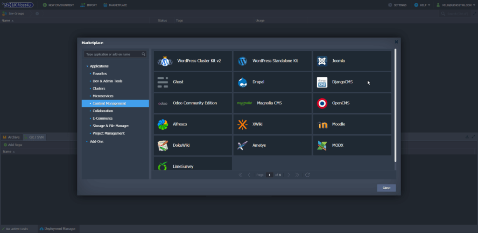Select the E-Commerce category
The image size is (478, 233).
tap(102, 118)
